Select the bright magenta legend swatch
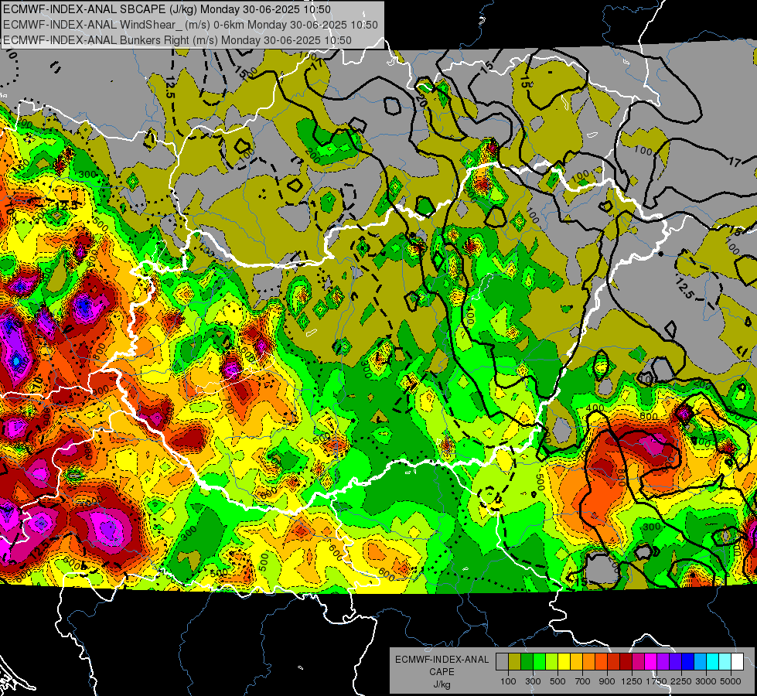This screenshot has height=696, width=757. 651,662
